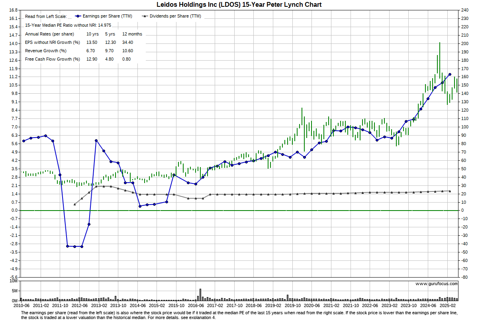Click the 7.0 label on the left axis
The width and height of the screenshot is (478, 327).
click(14, 127)
